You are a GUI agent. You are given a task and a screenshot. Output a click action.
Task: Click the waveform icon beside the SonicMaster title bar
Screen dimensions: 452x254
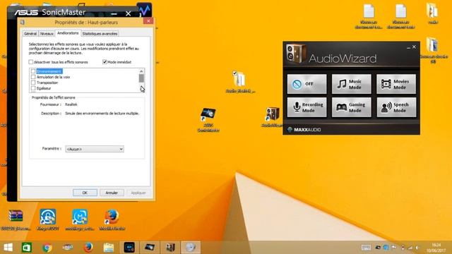(x=144, y=10)
